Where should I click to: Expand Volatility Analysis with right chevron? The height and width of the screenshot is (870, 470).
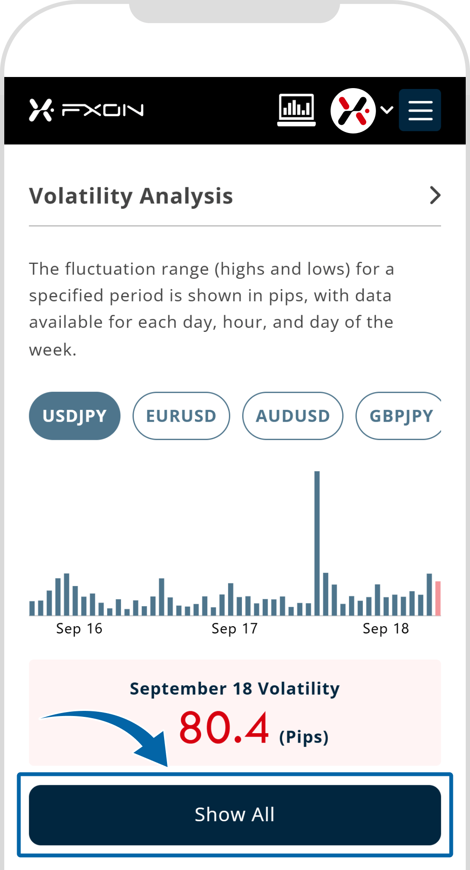click(435, 195)
